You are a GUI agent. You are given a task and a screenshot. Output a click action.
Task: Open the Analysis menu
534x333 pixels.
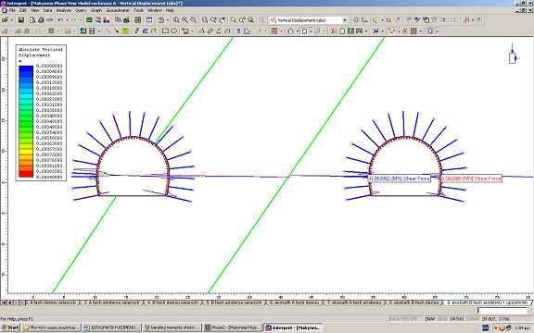click(x=63, y=10)
